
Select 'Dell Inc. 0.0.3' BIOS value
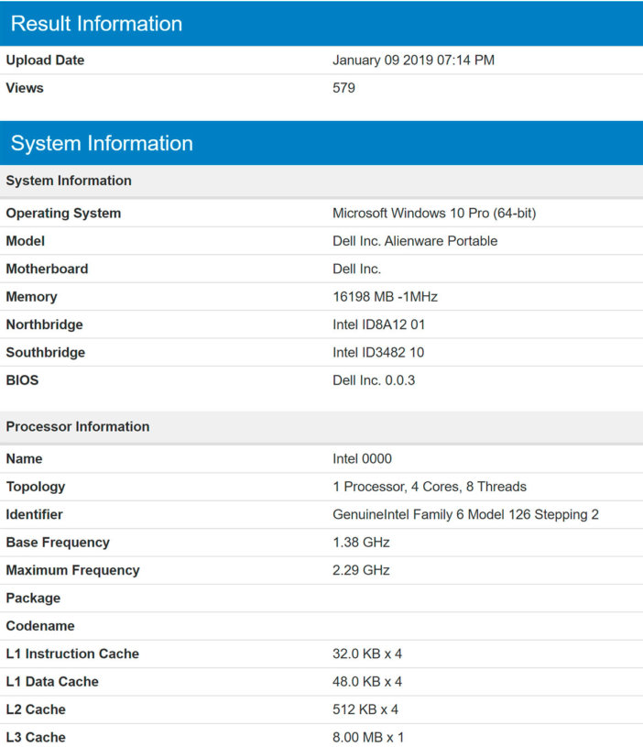[374, 380]
